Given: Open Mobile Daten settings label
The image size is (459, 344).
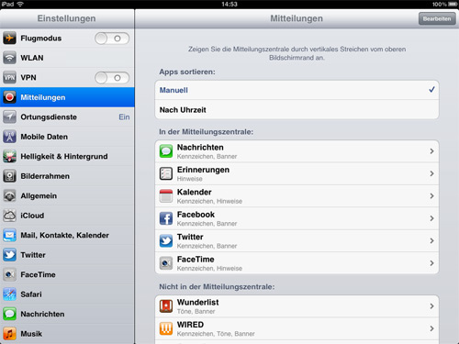Looking at the screenshot, I should (44, 137).
